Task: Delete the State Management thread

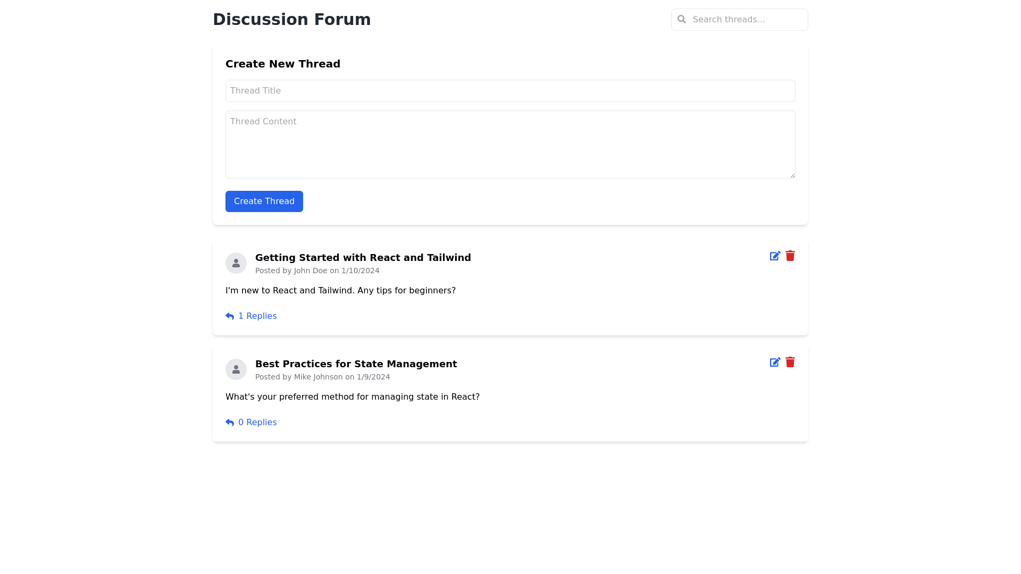Action: 790,362
